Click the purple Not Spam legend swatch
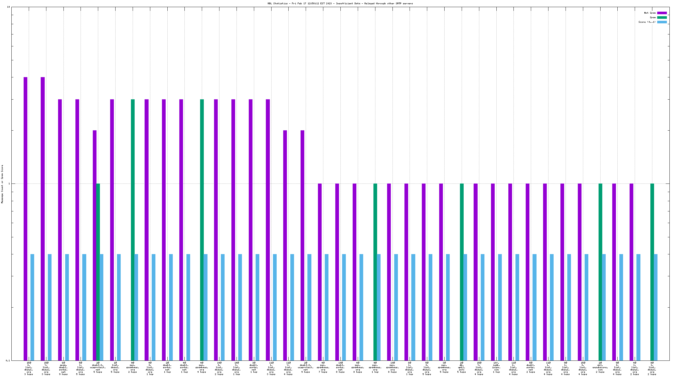The width and height of the screenshot is (674, 379). (x=662, y=13)
